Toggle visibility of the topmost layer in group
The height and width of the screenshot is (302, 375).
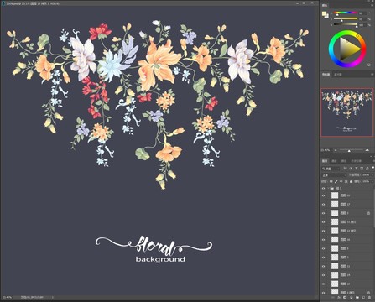(x=323, y=195)
